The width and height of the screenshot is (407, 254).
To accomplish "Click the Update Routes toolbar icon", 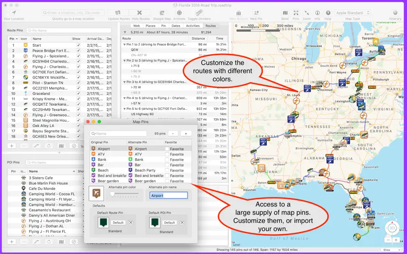I will [118, 13].
